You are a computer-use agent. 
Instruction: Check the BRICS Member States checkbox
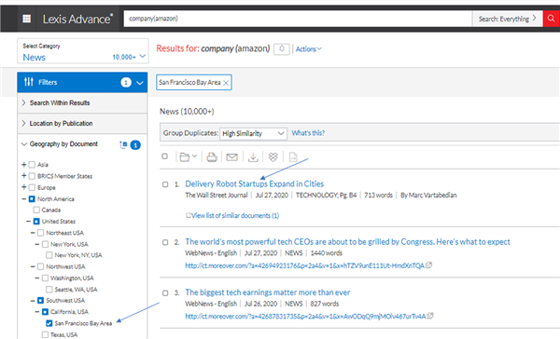[x=32, y=176]
